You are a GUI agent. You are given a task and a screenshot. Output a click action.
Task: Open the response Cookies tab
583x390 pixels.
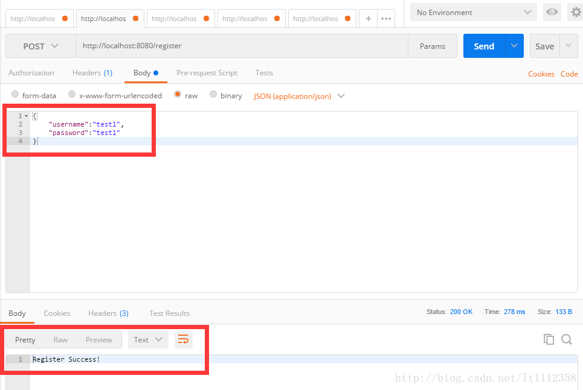pyautogui.click(x=57, y=313)
